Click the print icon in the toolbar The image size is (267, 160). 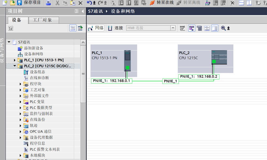click(x=48, y=3)
